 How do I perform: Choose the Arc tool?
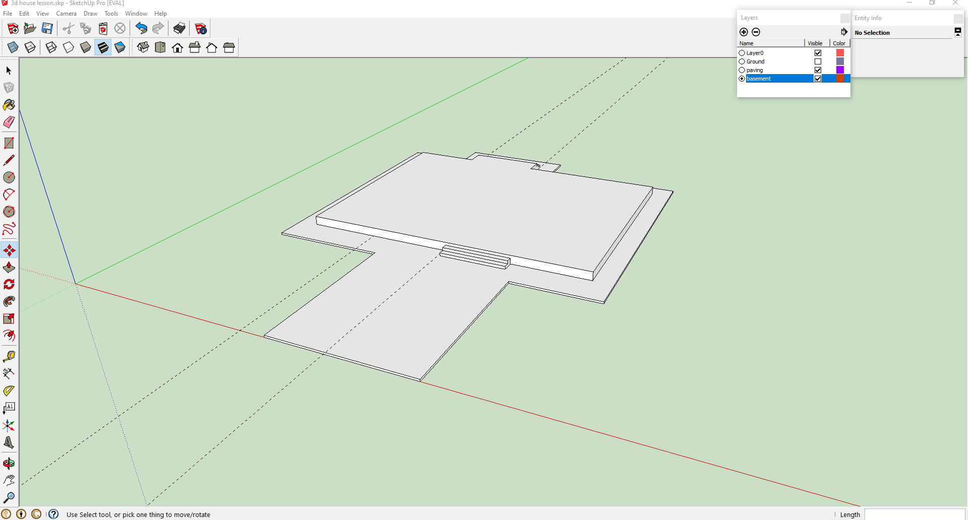pos(9,194)
